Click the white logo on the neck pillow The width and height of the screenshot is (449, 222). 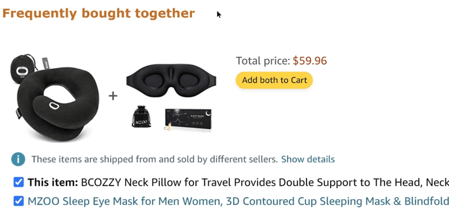(53, 106)
